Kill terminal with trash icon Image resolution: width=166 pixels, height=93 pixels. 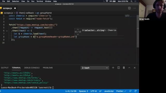click(124, 68)
